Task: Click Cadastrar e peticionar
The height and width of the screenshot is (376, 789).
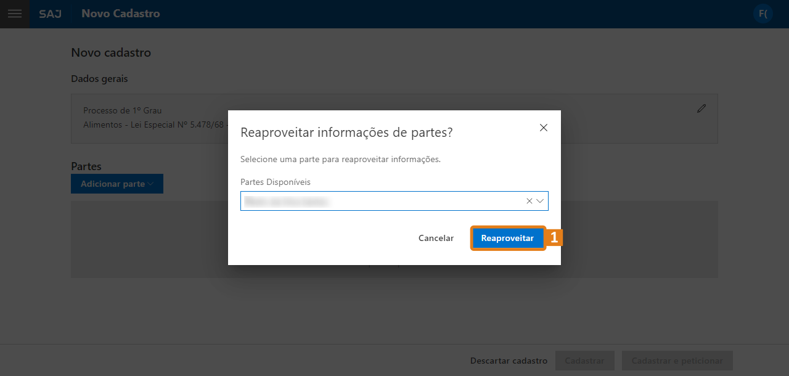Action: coord(677,361)
